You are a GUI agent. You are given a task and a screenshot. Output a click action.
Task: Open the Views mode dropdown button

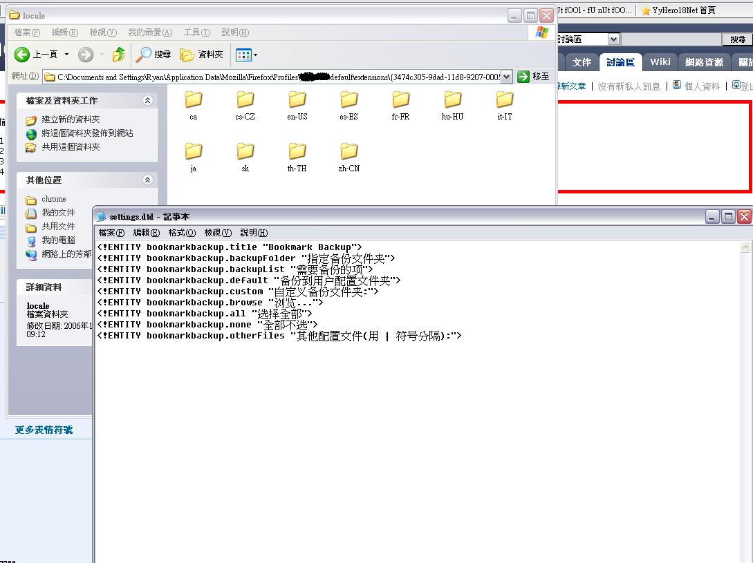[x=246, y=55]
